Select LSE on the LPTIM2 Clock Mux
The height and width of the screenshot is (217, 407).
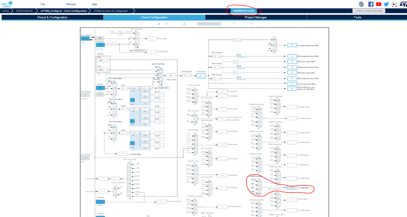point(259,193)
